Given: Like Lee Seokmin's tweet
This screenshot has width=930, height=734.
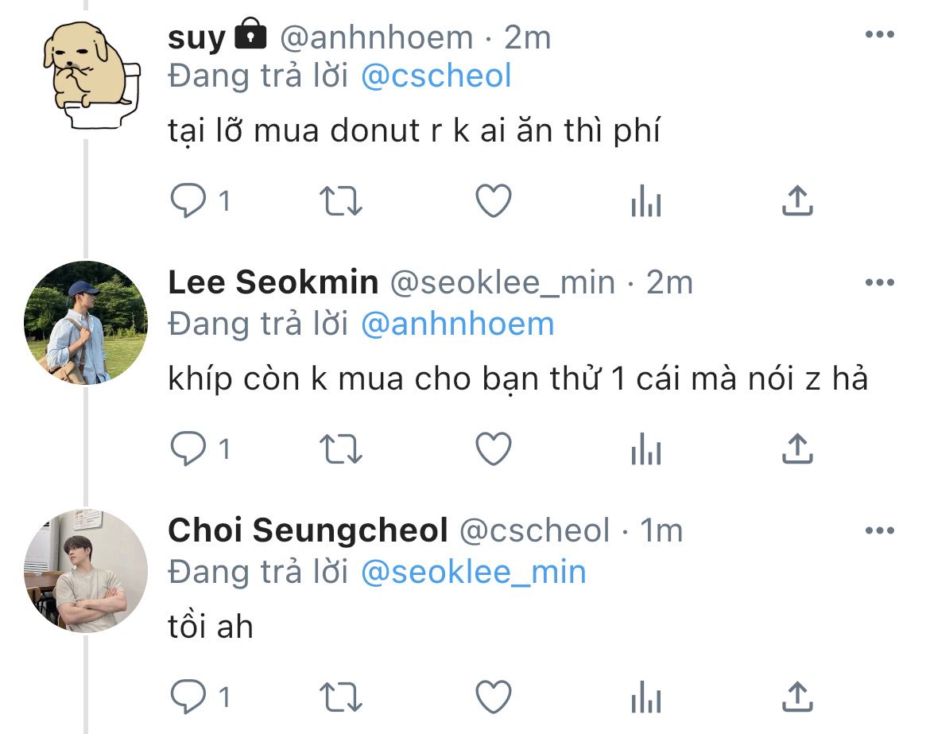Looking at the screenshot, I should pos(493,450).
